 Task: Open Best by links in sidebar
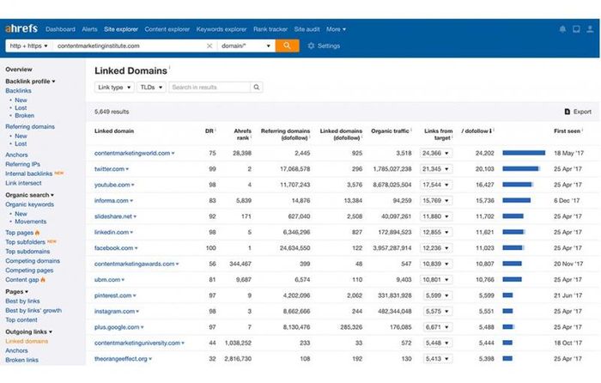pyautogui.click(x=22, y=301)
